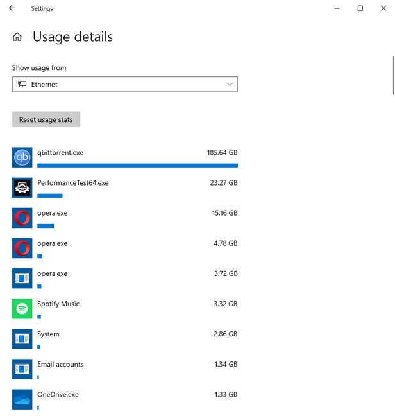Screen dimensions: 395x416
Task: Click the PerformanceTest64 app icon
Action: (x=22, y=187)
